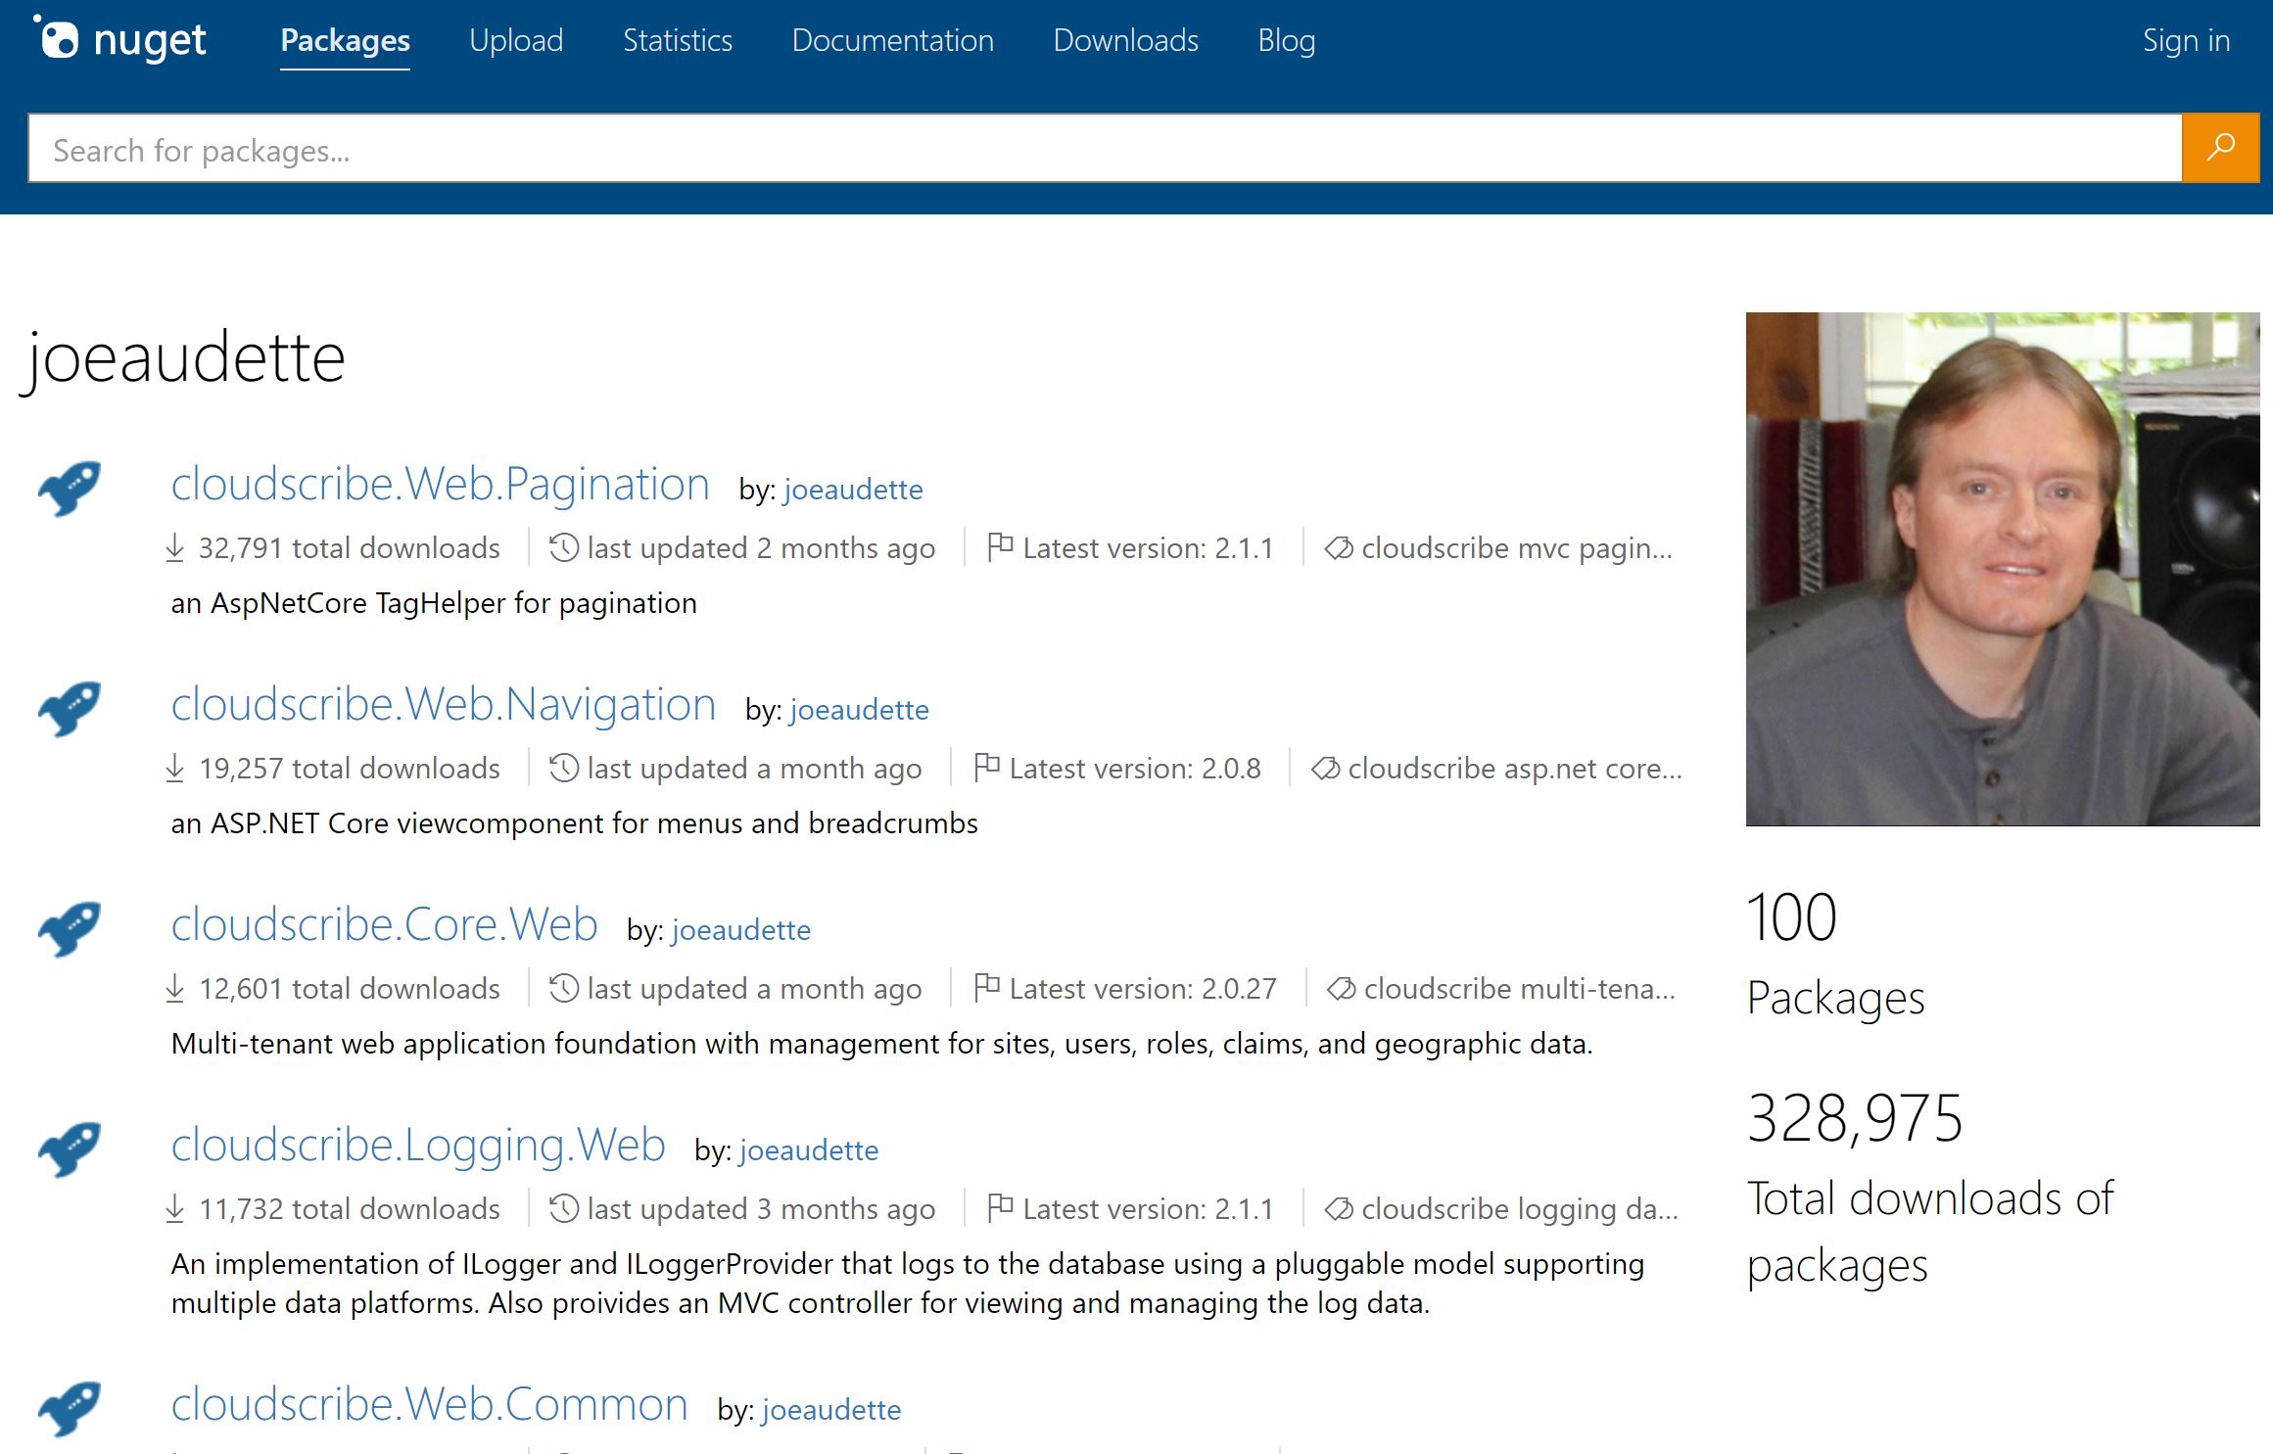This screenshot has width=2273, height=1454.
Task: Click the rocket icon beside cloudscribe.Core.Web
Action: tap(70, 928)
